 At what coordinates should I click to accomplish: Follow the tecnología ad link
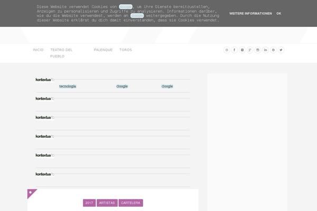pyautogui.click(x=68, y=87)
